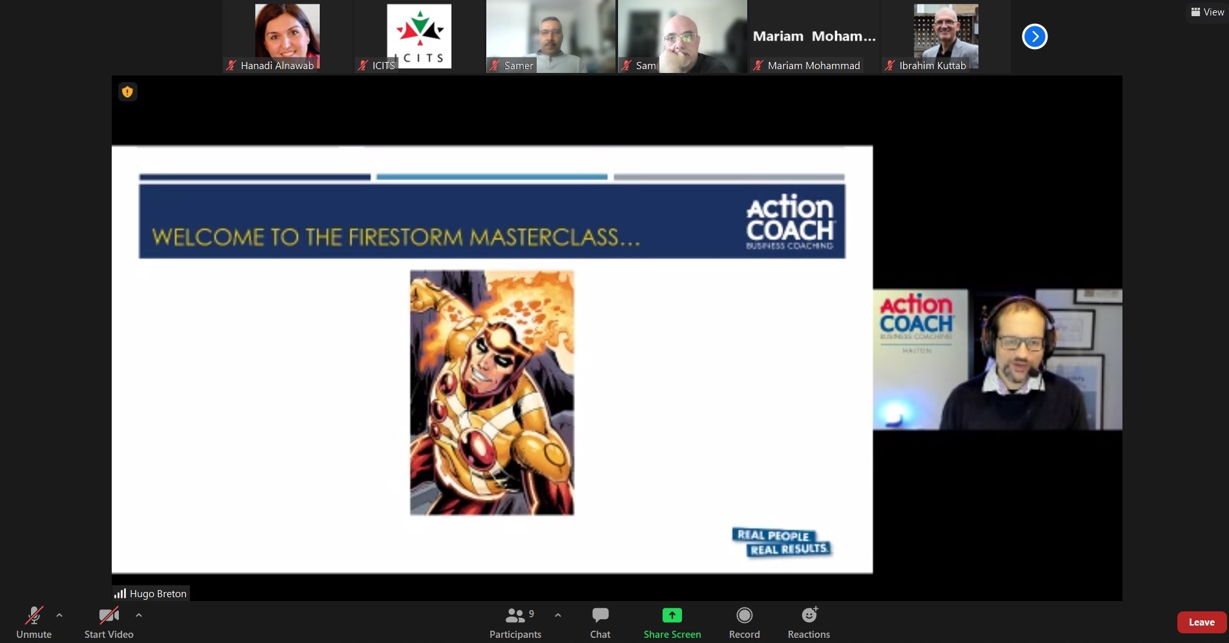Open the View layout menu
Image resolution: width=1229 pixels, height=643 pixels.
tap(1208, 12)
